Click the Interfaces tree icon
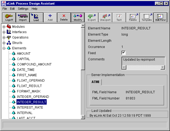This screenshot has width=170, height=131. click(9, 32)
